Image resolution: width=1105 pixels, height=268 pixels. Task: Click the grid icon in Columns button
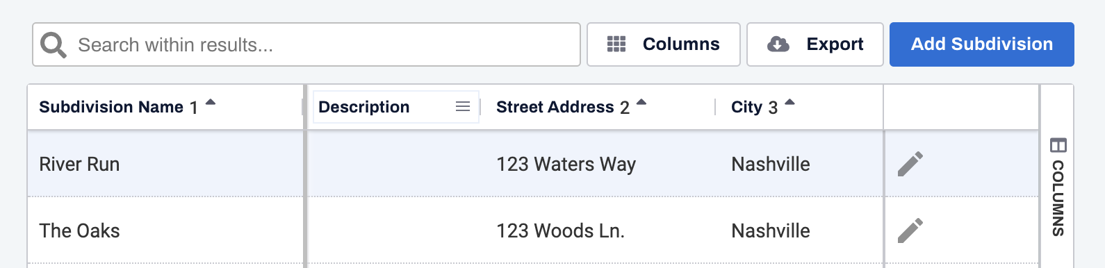tap(616, 44)
